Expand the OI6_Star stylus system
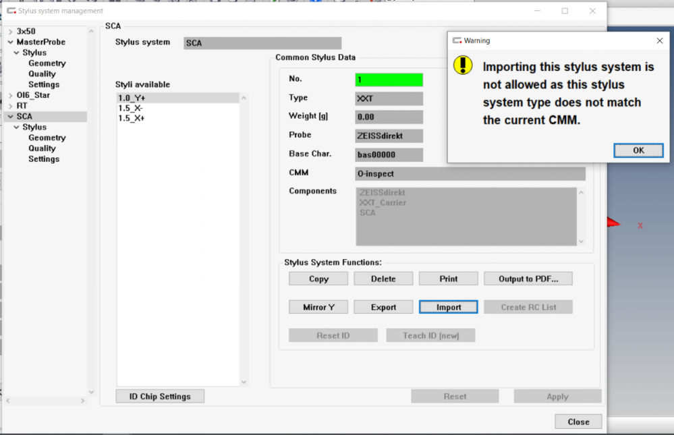 [x=10, y=96]
